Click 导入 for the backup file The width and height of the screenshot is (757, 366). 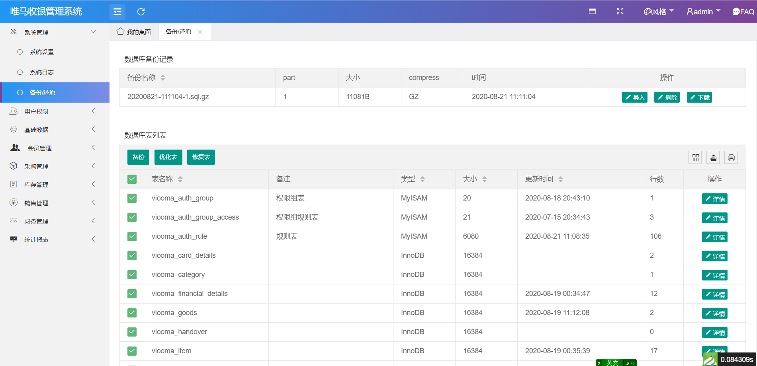tap(635, 97)
